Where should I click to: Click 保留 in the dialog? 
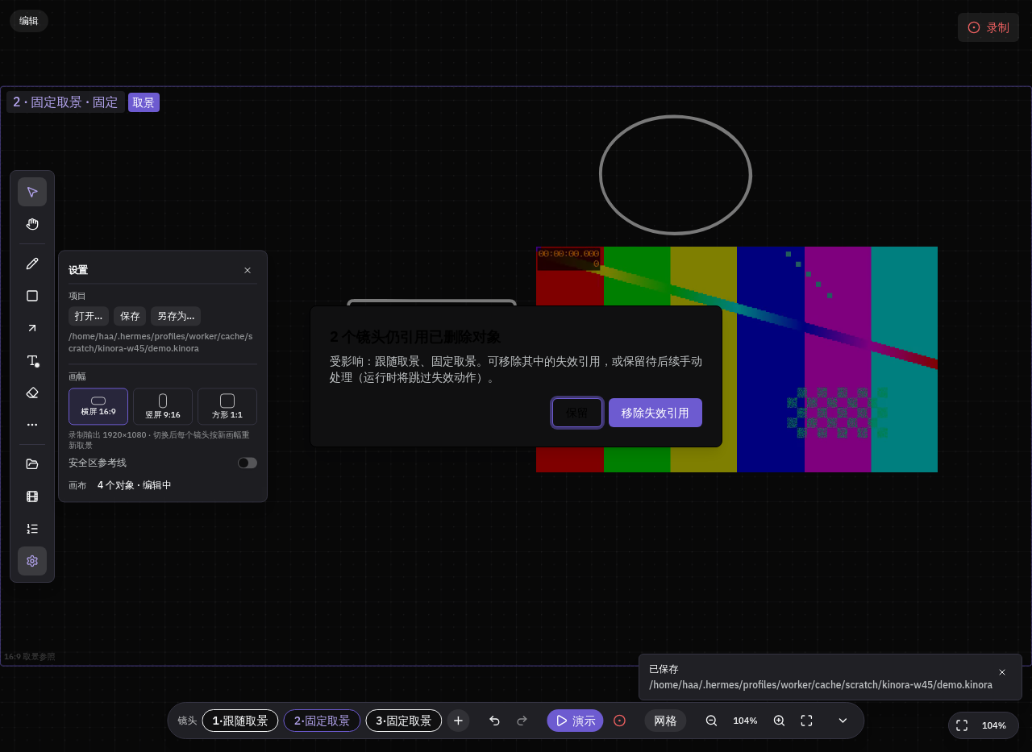point(577,413)
